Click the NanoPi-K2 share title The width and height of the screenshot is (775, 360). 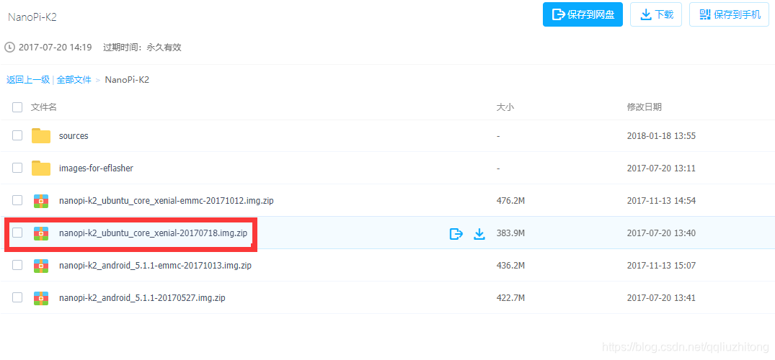(32, 17)
